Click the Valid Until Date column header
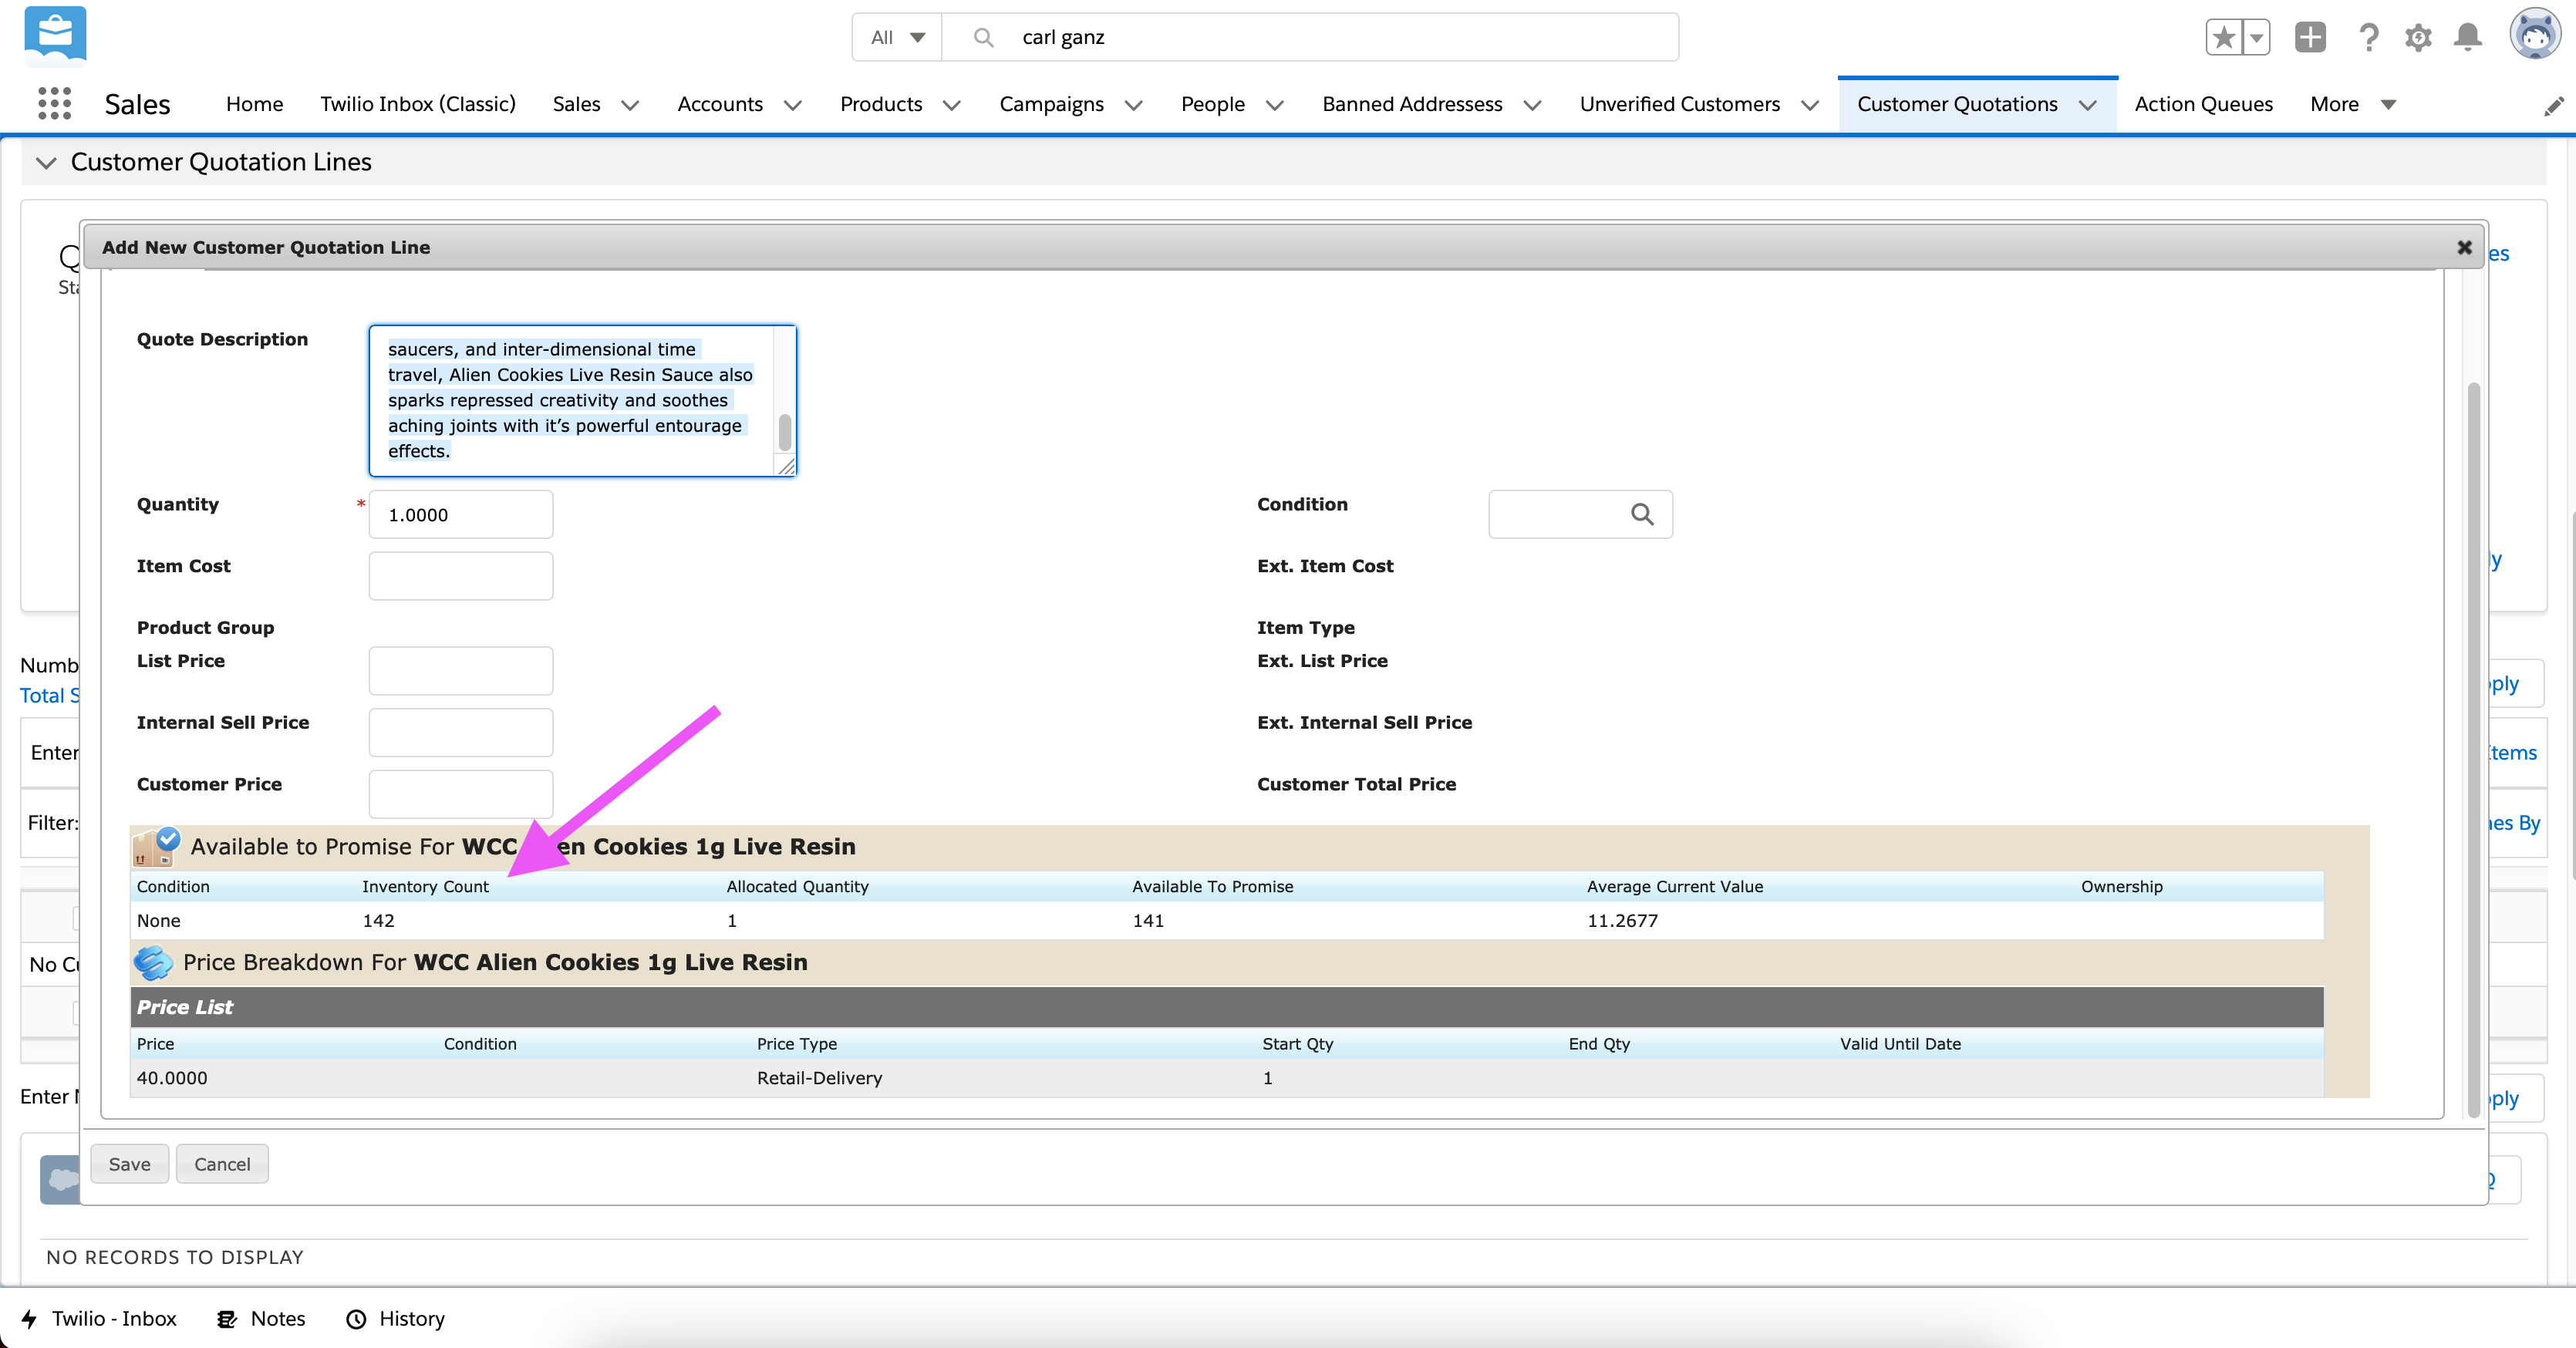 pyautogui.click(x=1900, y=1044)
